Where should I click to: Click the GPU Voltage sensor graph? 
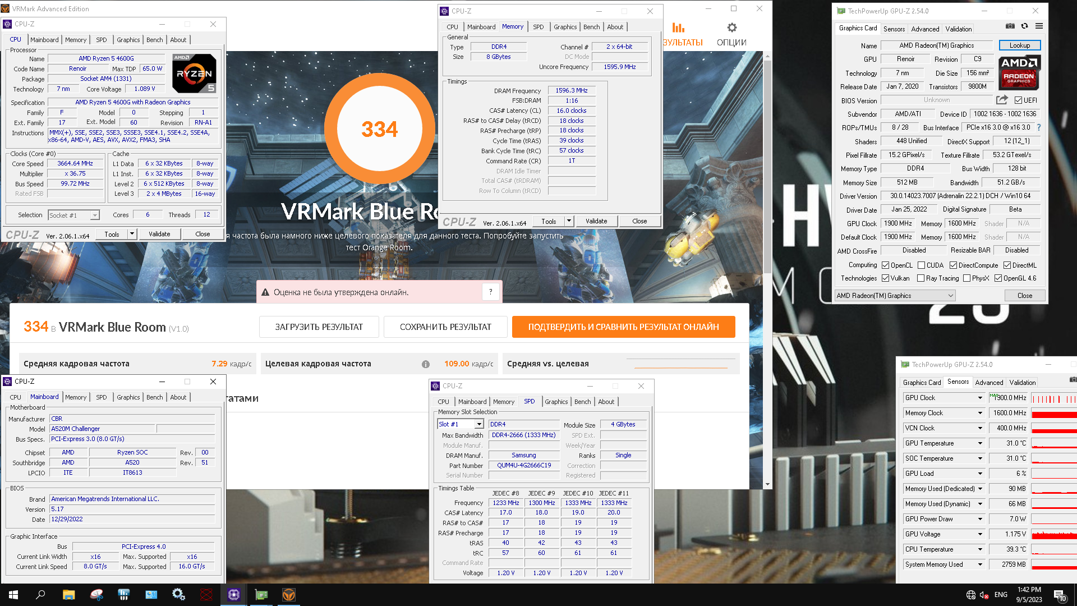pos(1054,534)
